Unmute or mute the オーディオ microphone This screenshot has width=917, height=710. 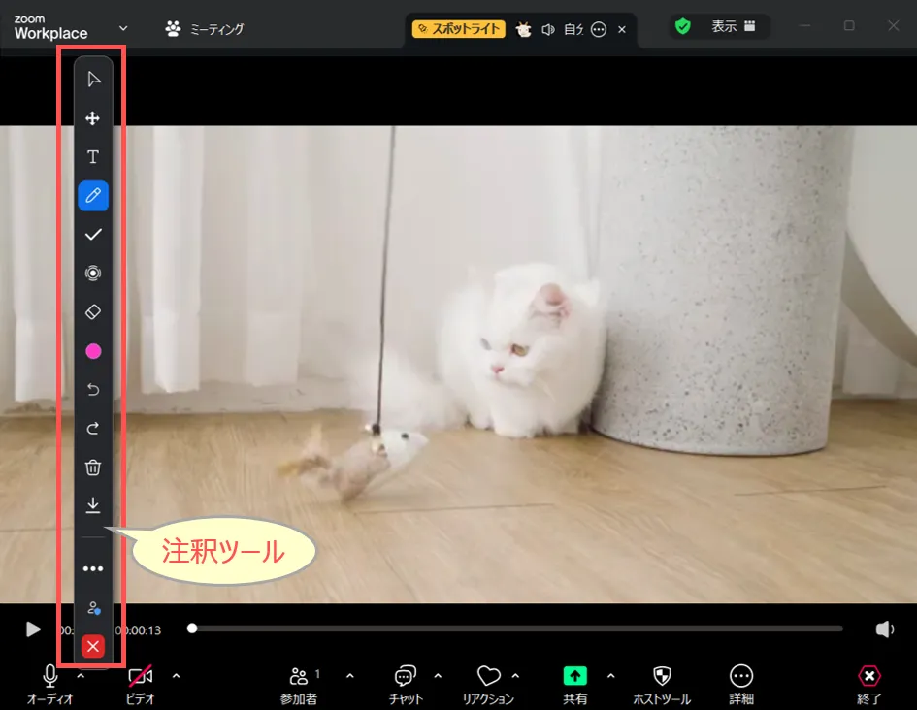tap(49, 677)
